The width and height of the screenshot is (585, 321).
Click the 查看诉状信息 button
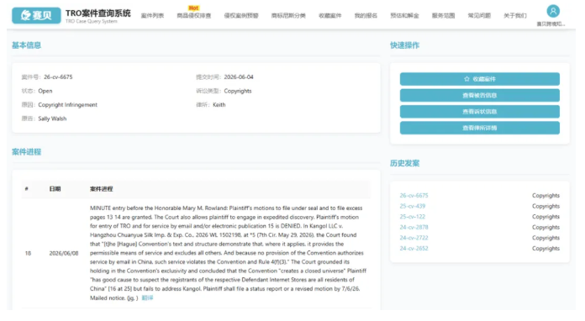[479, 112]
